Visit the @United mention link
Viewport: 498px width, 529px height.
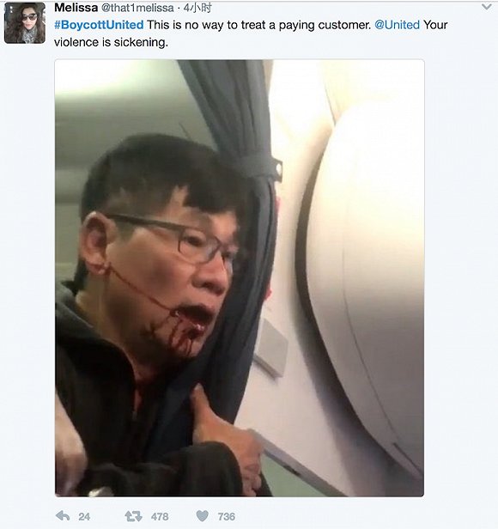click(398, 25)
